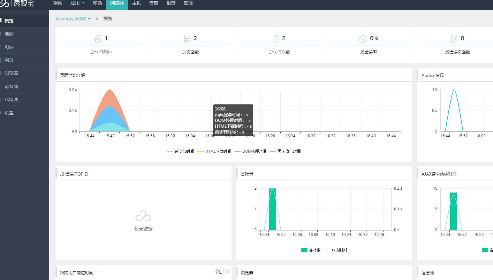Click the 页面性能分解 panel title

[x=72, y=75]
